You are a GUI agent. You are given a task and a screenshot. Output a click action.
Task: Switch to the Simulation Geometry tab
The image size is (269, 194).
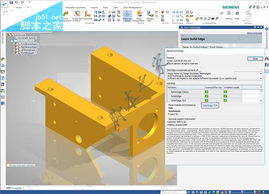coord(75,7)
